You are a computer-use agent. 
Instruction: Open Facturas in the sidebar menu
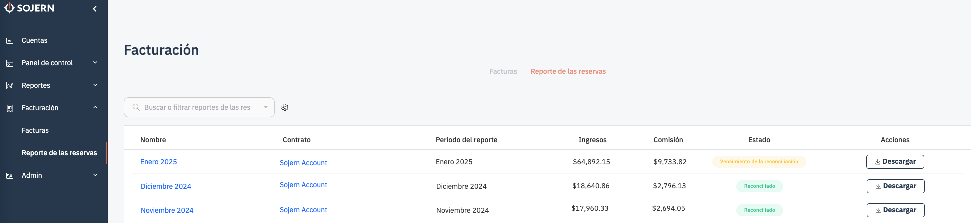click(35, 130)
